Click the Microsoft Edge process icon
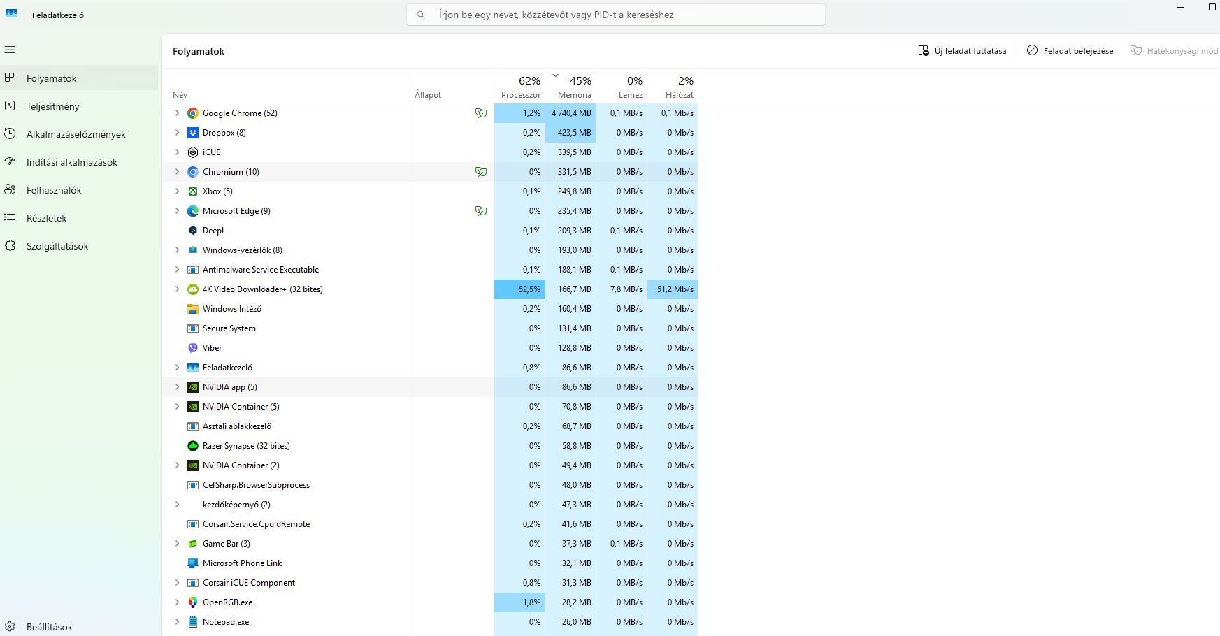 (x=193, y=211)
